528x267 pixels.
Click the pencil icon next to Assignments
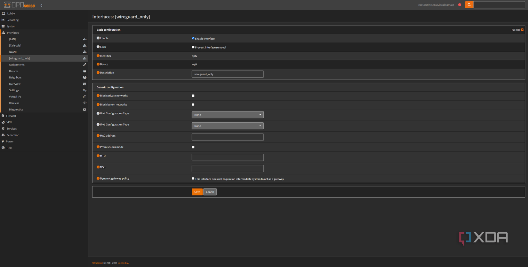(x=84, y=65)
